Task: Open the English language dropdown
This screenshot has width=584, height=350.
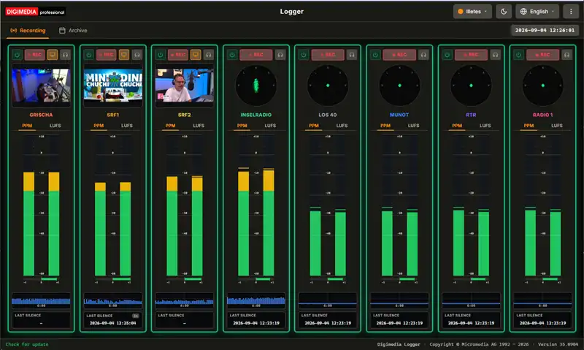Action: point(537,12)
